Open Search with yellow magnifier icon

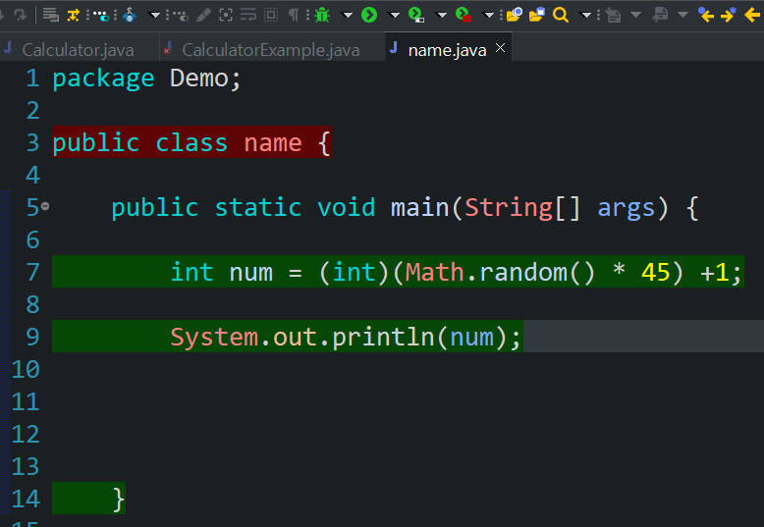click(561, 15)
